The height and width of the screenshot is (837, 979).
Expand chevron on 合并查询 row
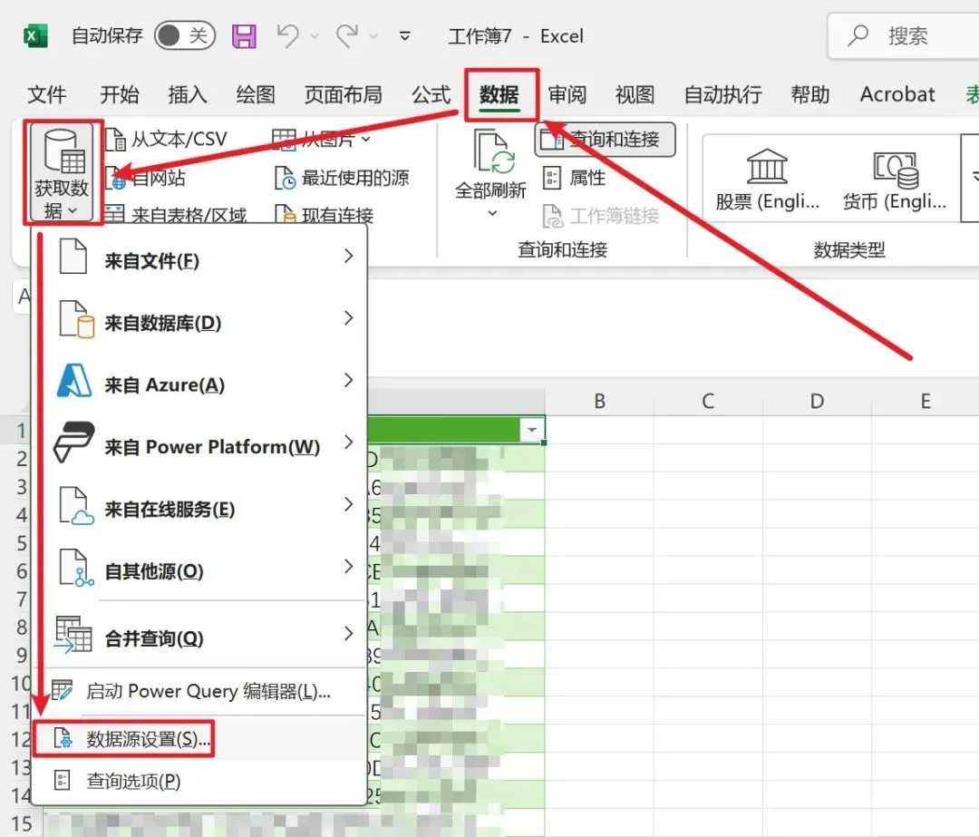click(349, 633)
